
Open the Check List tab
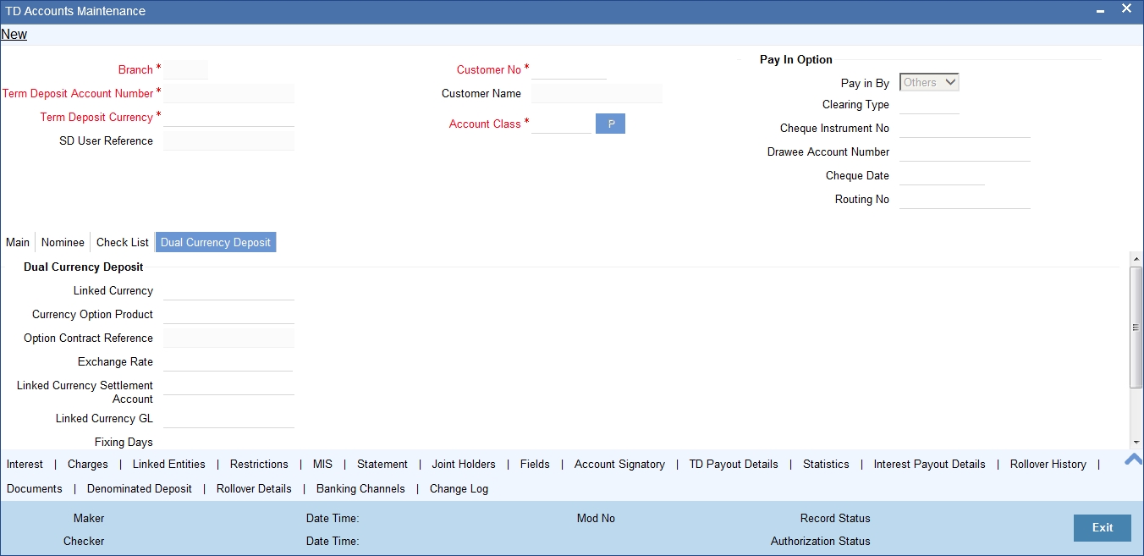(123, 242)
